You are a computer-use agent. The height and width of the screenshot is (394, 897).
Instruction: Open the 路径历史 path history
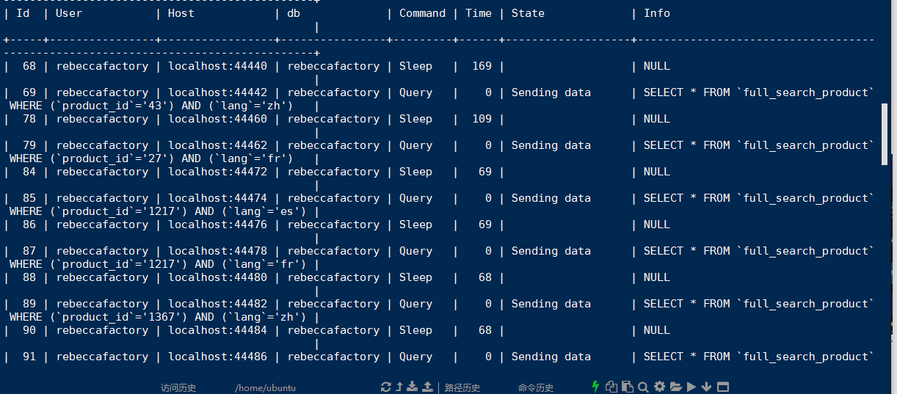tap(462, 388)
